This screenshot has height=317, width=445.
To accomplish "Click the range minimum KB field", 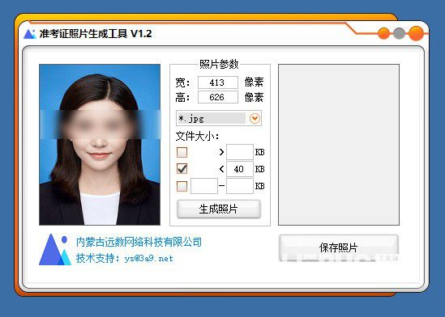I will pos(204,186).
